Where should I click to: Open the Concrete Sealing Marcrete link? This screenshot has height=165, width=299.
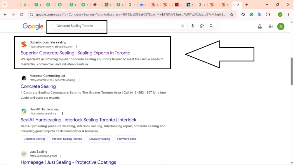[x=38, y=86]
